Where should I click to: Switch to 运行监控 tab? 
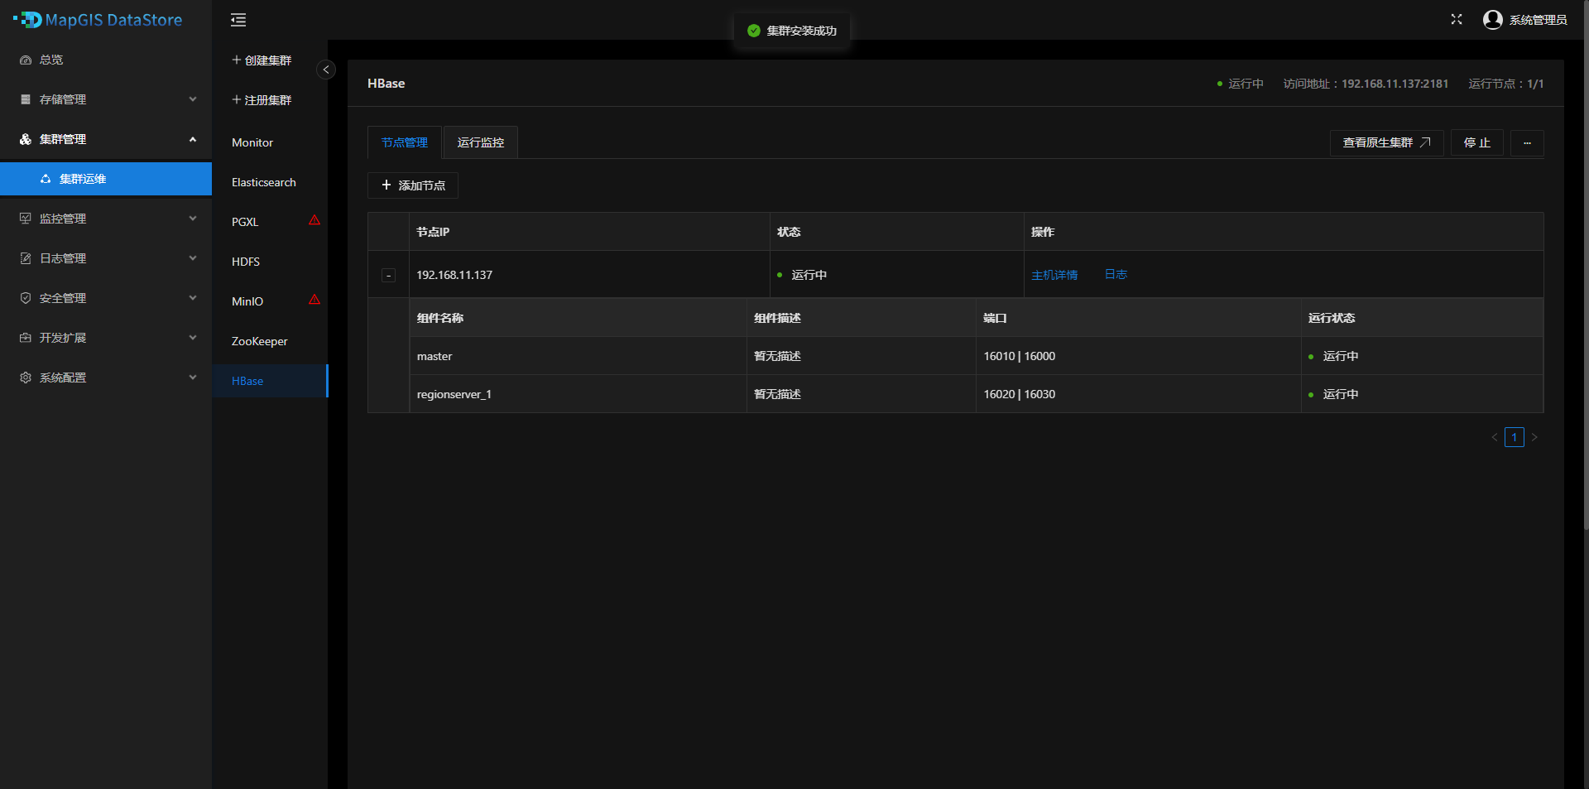[481, 142]
